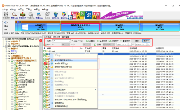Click the 保存更改 save changes toolbar icon
Viewport: 180px width, 110px height.
coord(6,15)
